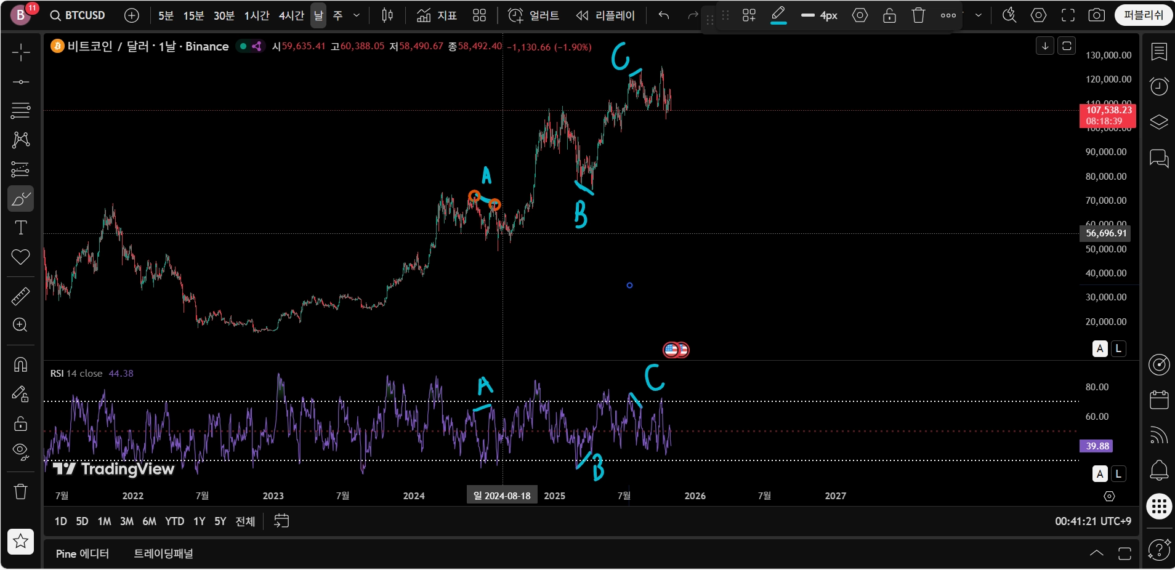Open the apps grid menu
This screenshot has height=570, width=1175.
pos(1159,507)
